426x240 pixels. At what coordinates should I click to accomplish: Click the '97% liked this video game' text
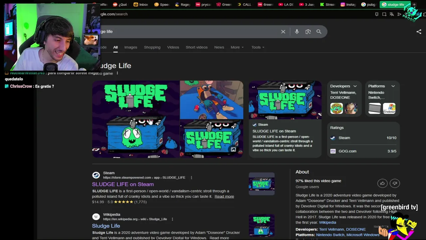[x=318, y=181]
